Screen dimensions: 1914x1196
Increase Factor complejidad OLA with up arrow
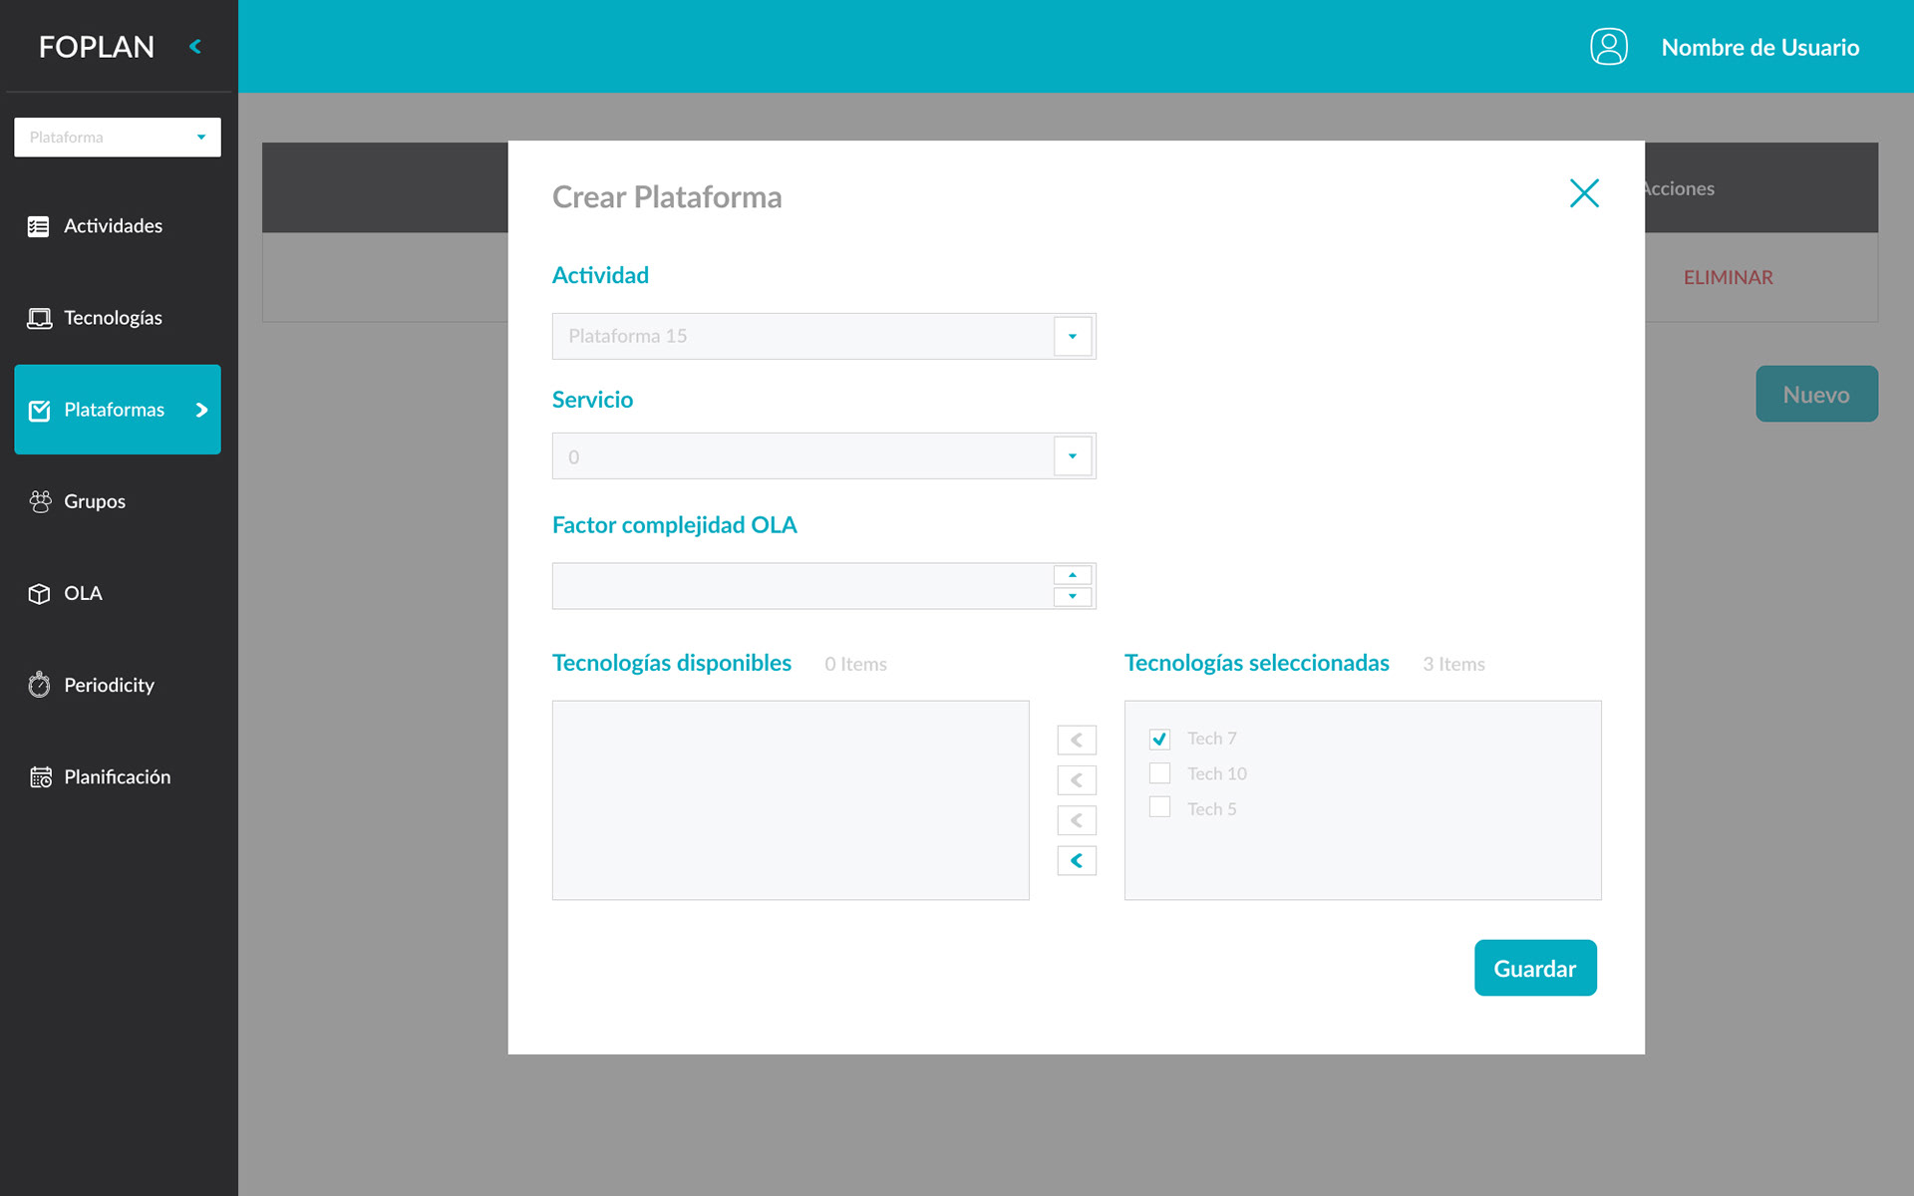(1072, 575)
